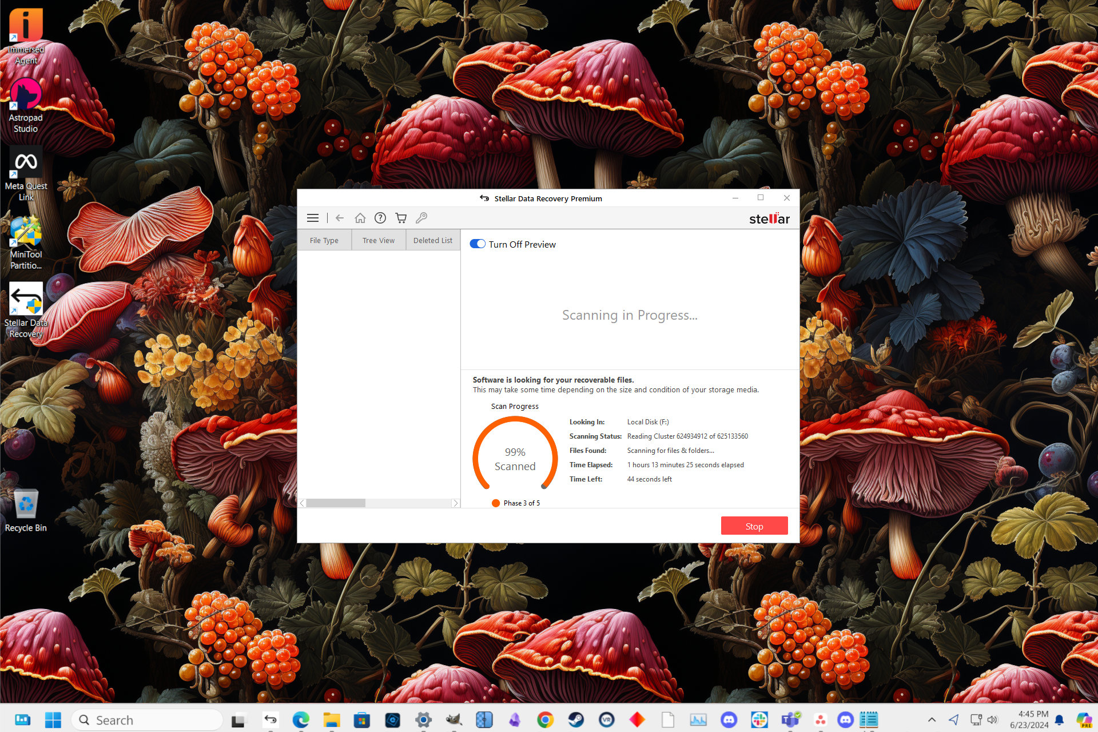
Task: Switch to the File Type tab
Action: point(324,240)
